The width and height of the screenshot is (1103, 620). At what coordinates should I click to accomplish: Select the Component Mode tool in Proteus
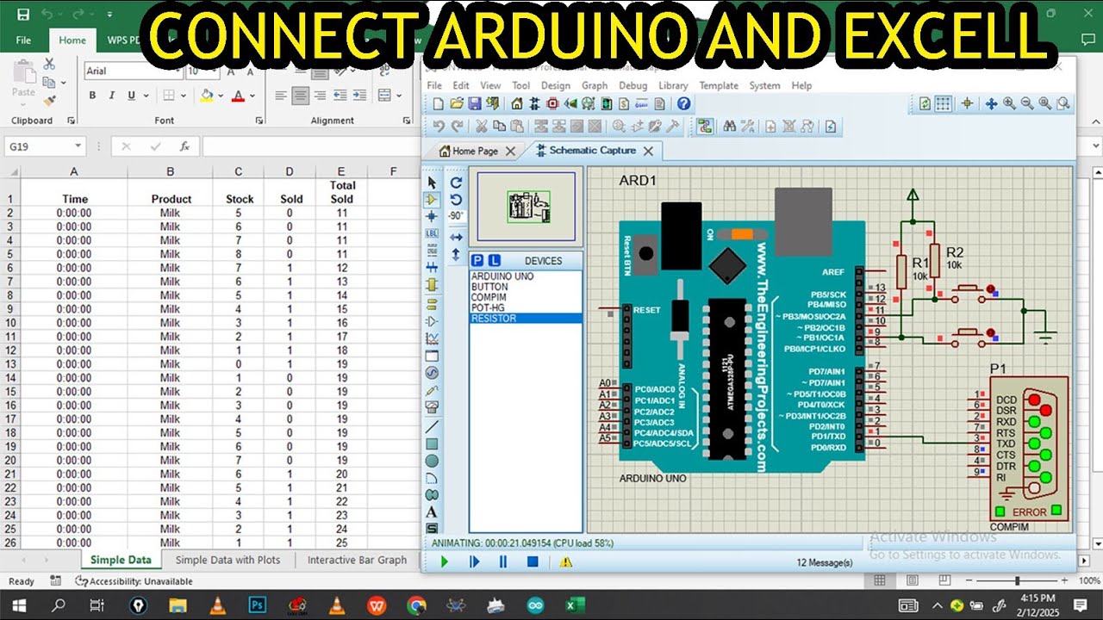(433, 198)
